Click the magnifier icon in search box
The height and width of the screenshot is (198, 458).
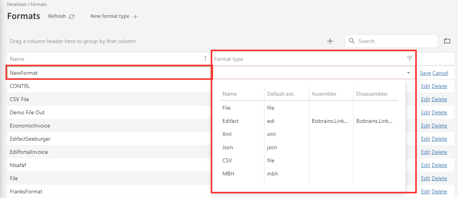coord(352,41)
